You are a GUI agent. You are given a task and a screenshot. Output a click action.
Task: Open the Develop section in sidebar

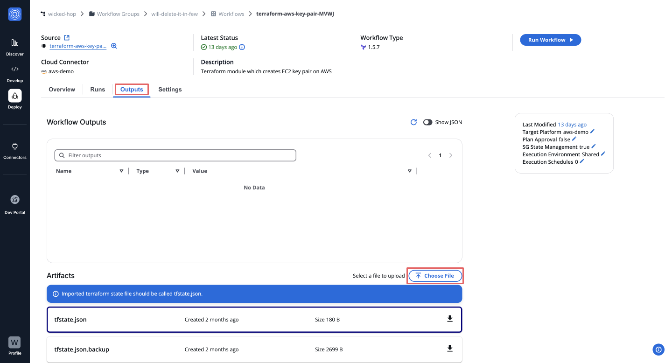pyautogui.click(x=14, y=73)
